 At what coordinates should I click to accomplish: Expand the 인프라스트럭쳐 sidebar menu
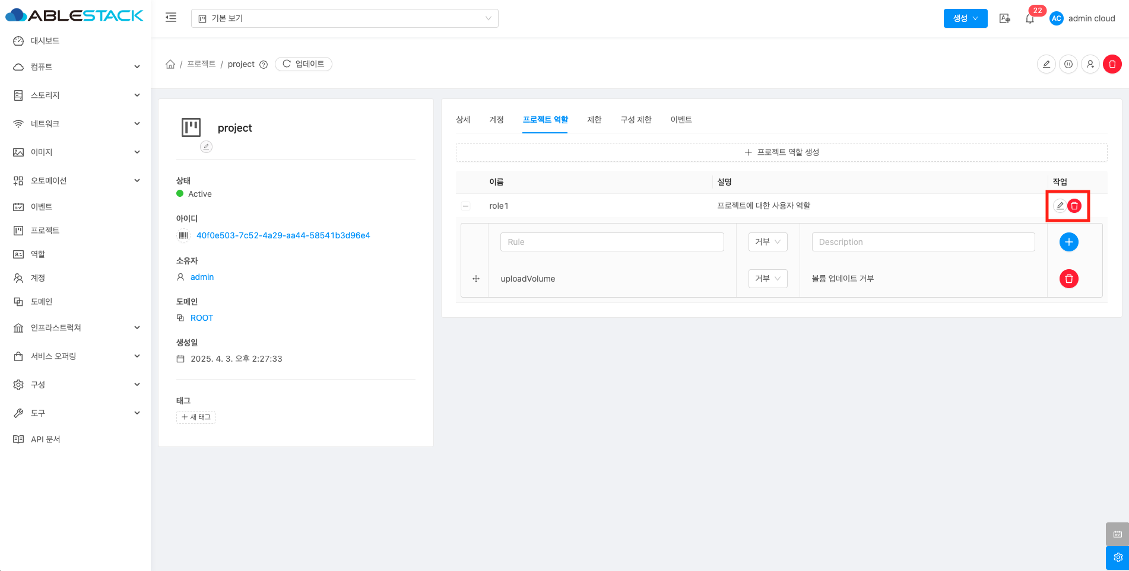[75, 328]
